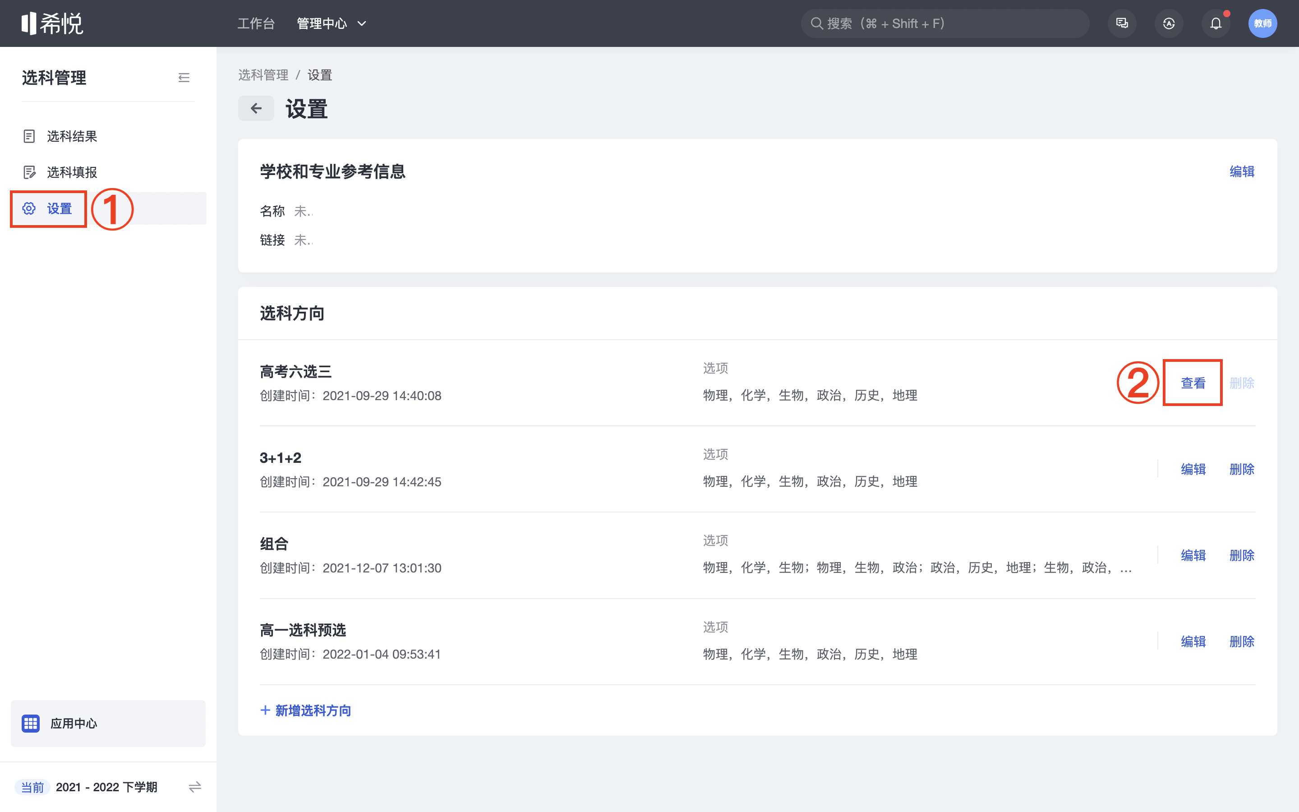This screenshot has width=1299, height=812.
Task: Click the back arrow button
Action: [x=256, y=108]
